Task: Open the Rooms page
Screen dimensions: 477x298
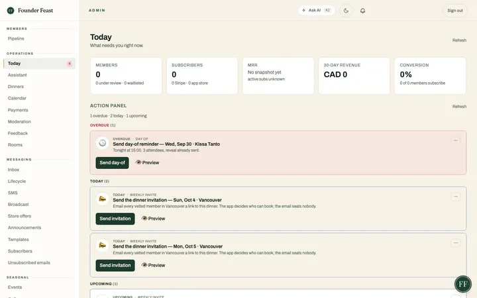Action: coord(15,145)
